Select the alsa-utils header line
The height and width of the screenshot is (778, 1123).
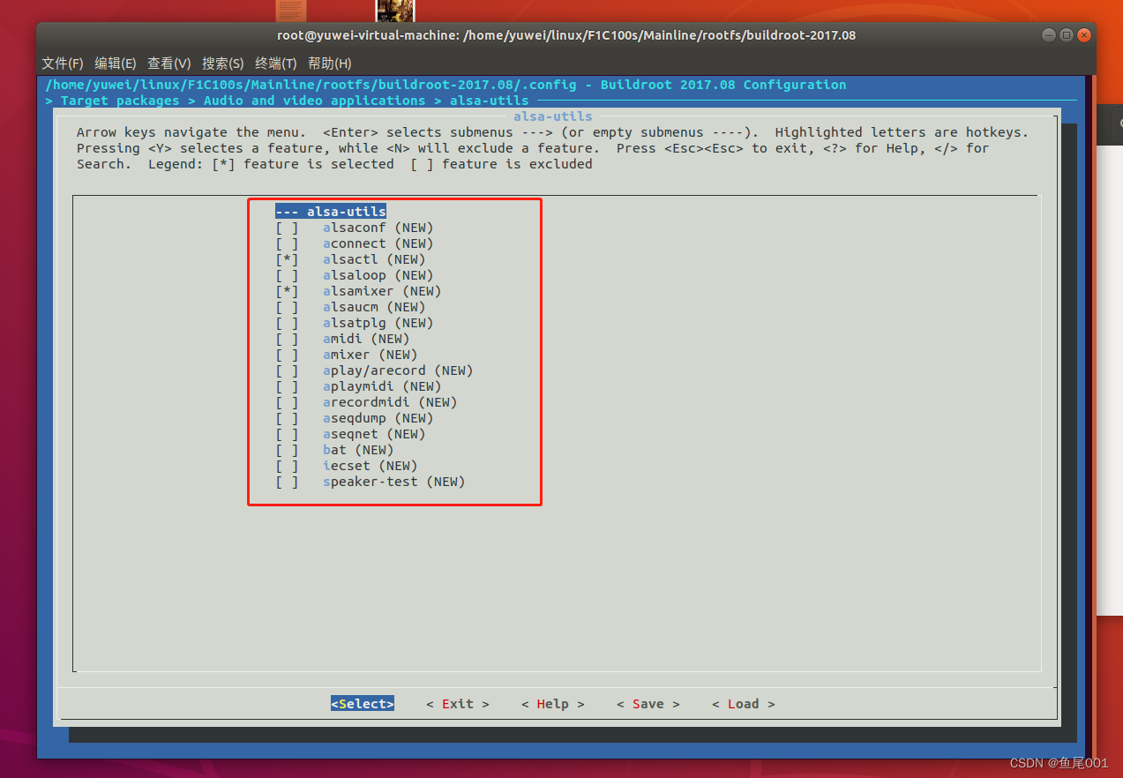click(x=330, y=211)
